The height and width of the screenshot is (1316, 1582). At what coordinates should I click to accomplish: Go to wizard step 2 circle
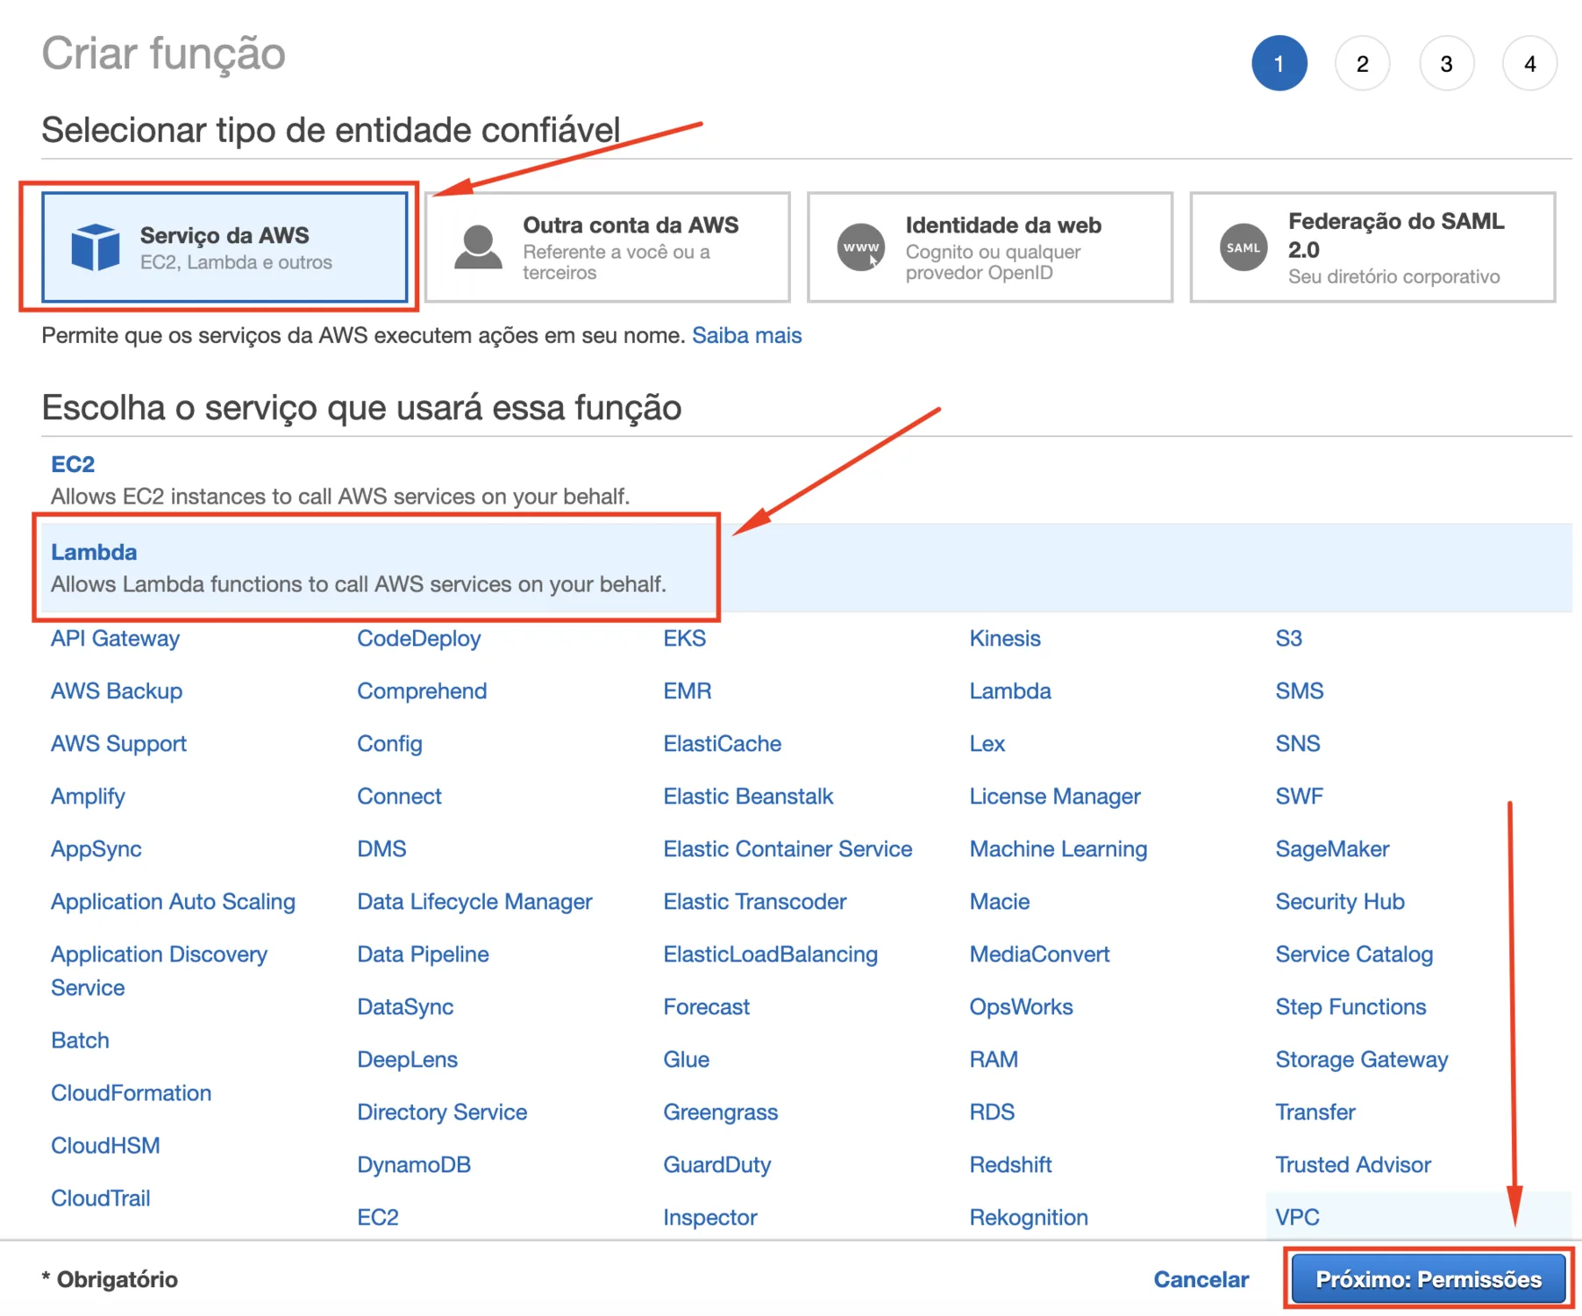pyautogui.click(x=1362, y=63)
